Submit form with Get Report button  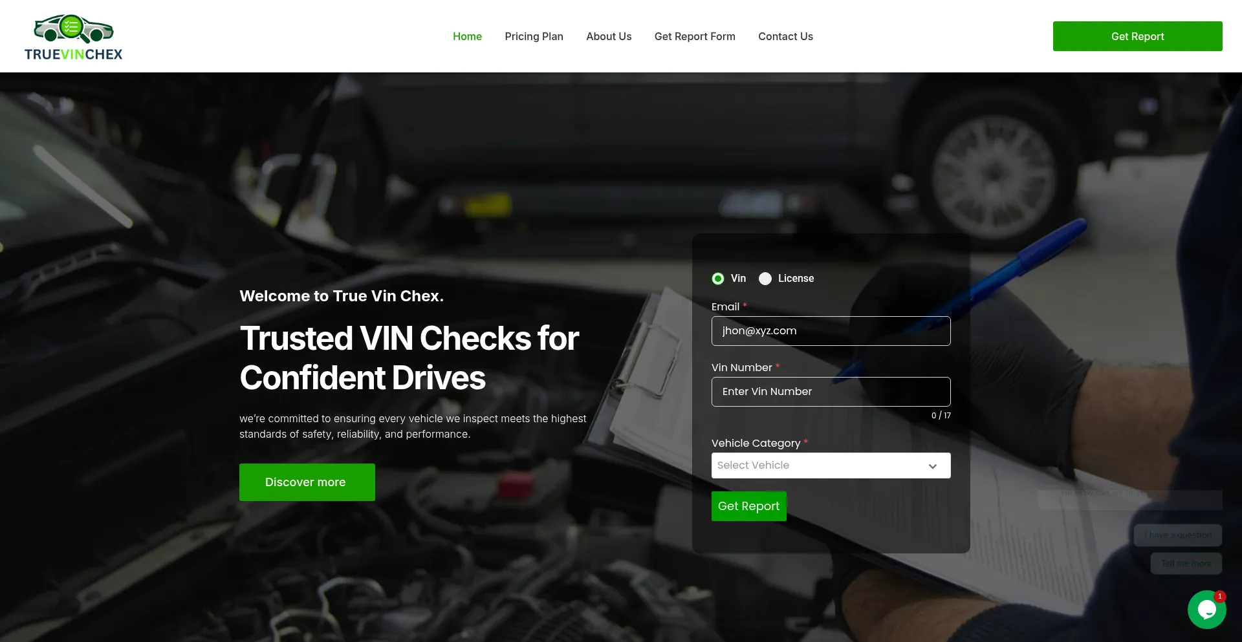(748, 506)
